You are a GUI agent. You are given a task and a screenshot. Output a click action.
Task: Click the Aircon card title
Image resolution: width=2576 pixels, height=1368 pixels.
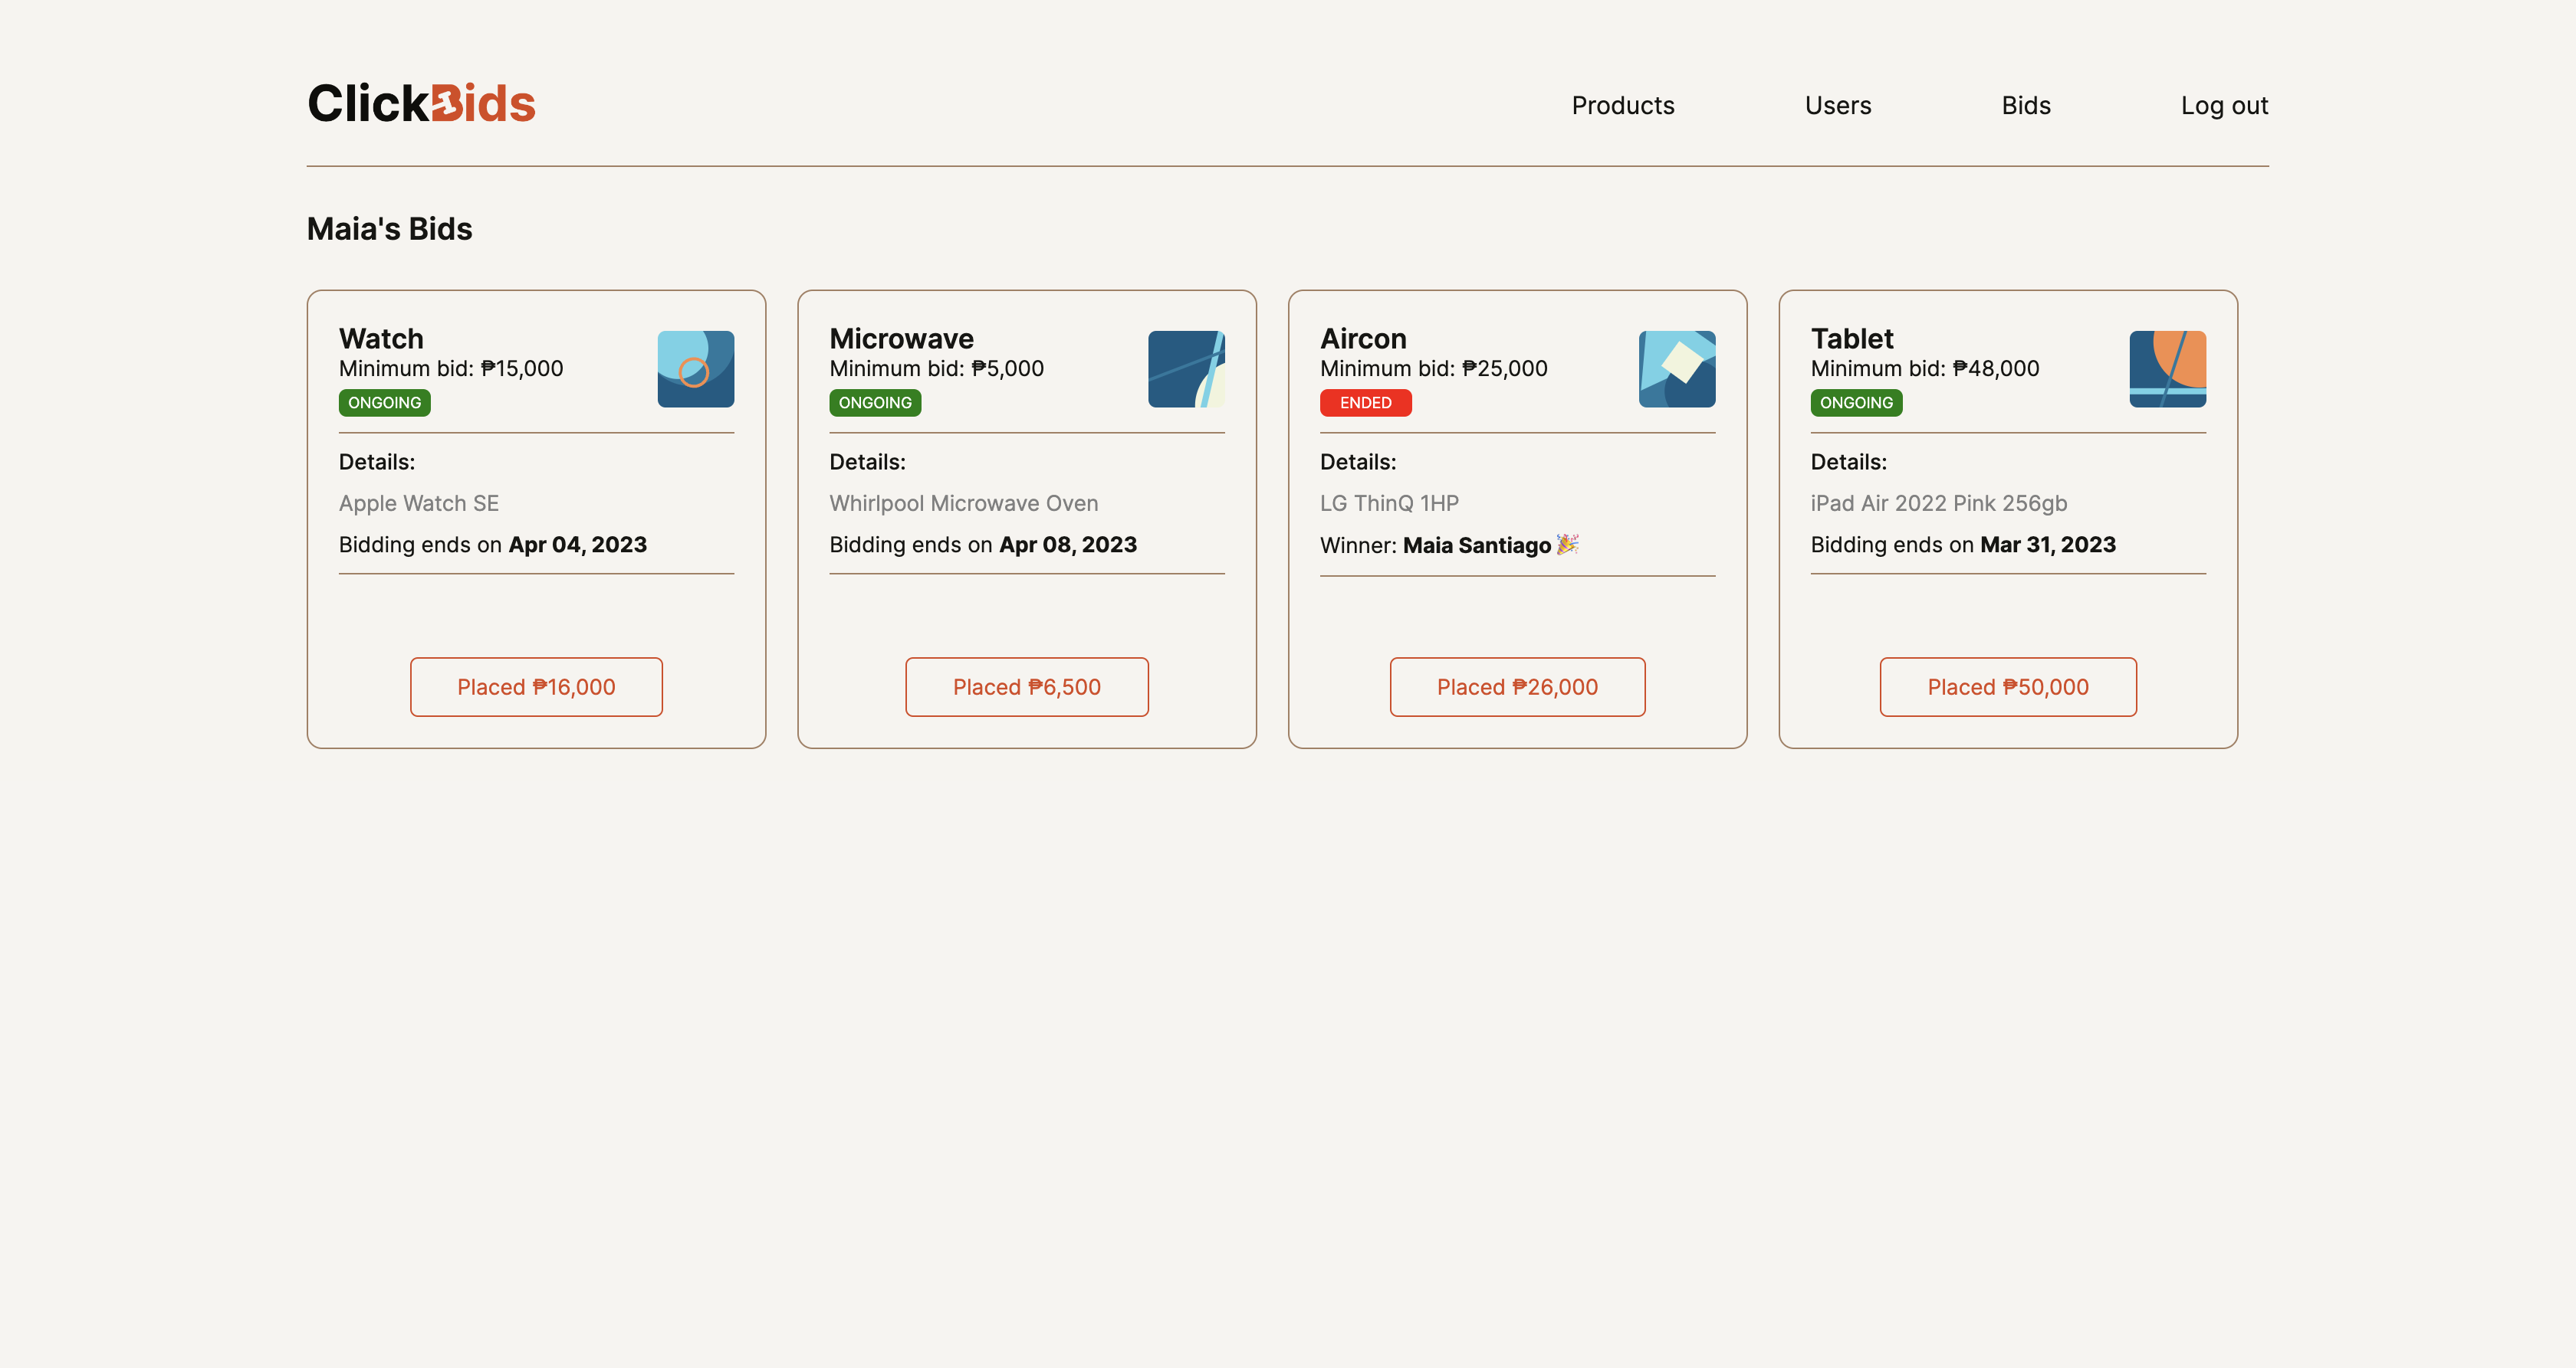(x=1363, y=338)
